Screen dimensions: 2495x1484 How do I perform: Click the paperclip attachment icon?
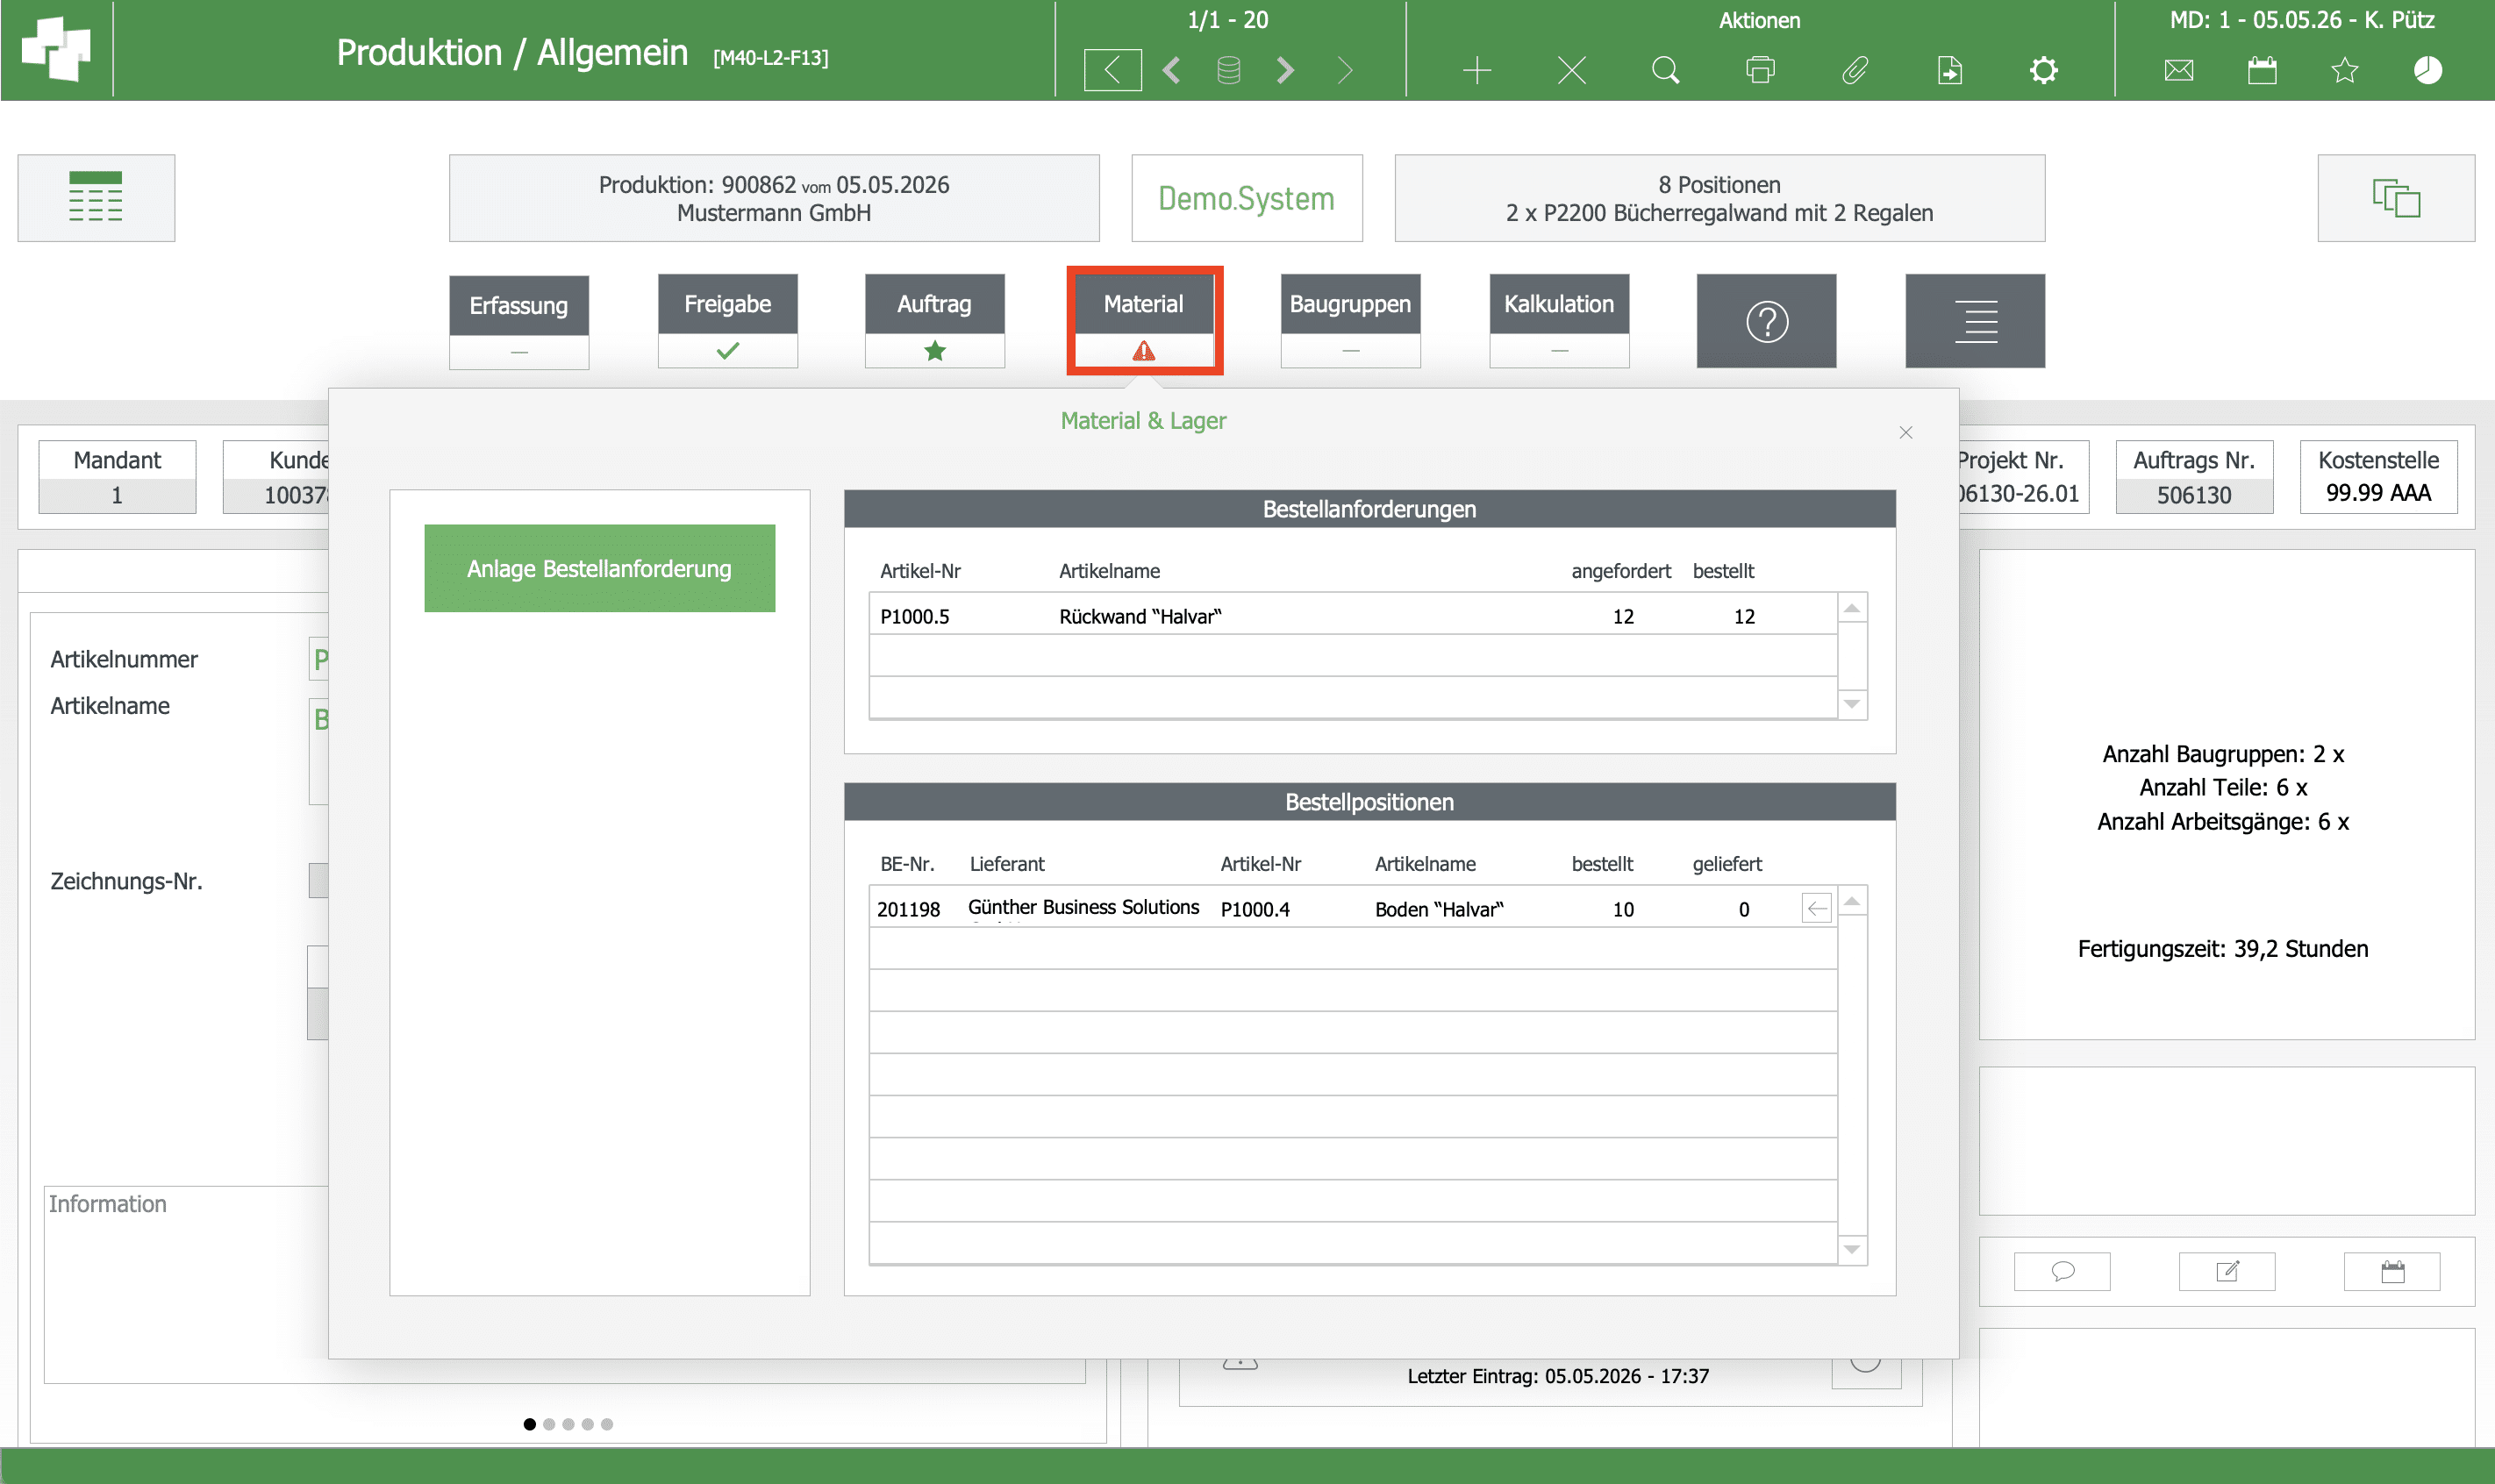click(x=1854, y=70)
